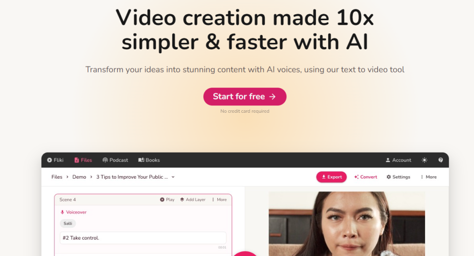
Task: Click the Export button
Action: 331,177
